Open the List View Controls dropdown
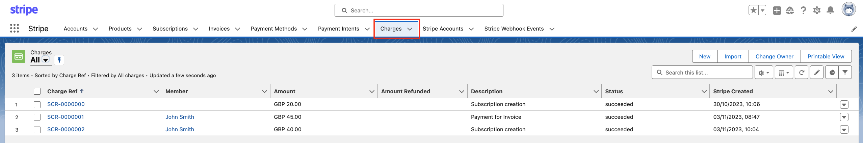This screenshot has height=143, width=863. pyautogui.click(x=764, y=73)
